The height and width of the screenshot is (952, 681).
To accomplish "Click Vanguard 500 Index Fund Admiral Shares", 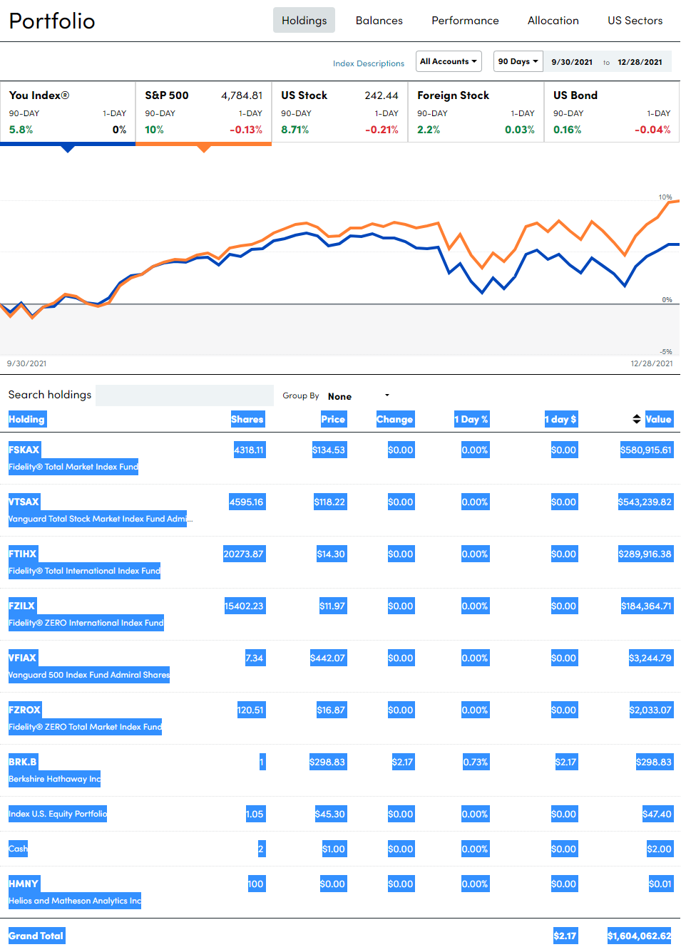I will click(89, 676).
